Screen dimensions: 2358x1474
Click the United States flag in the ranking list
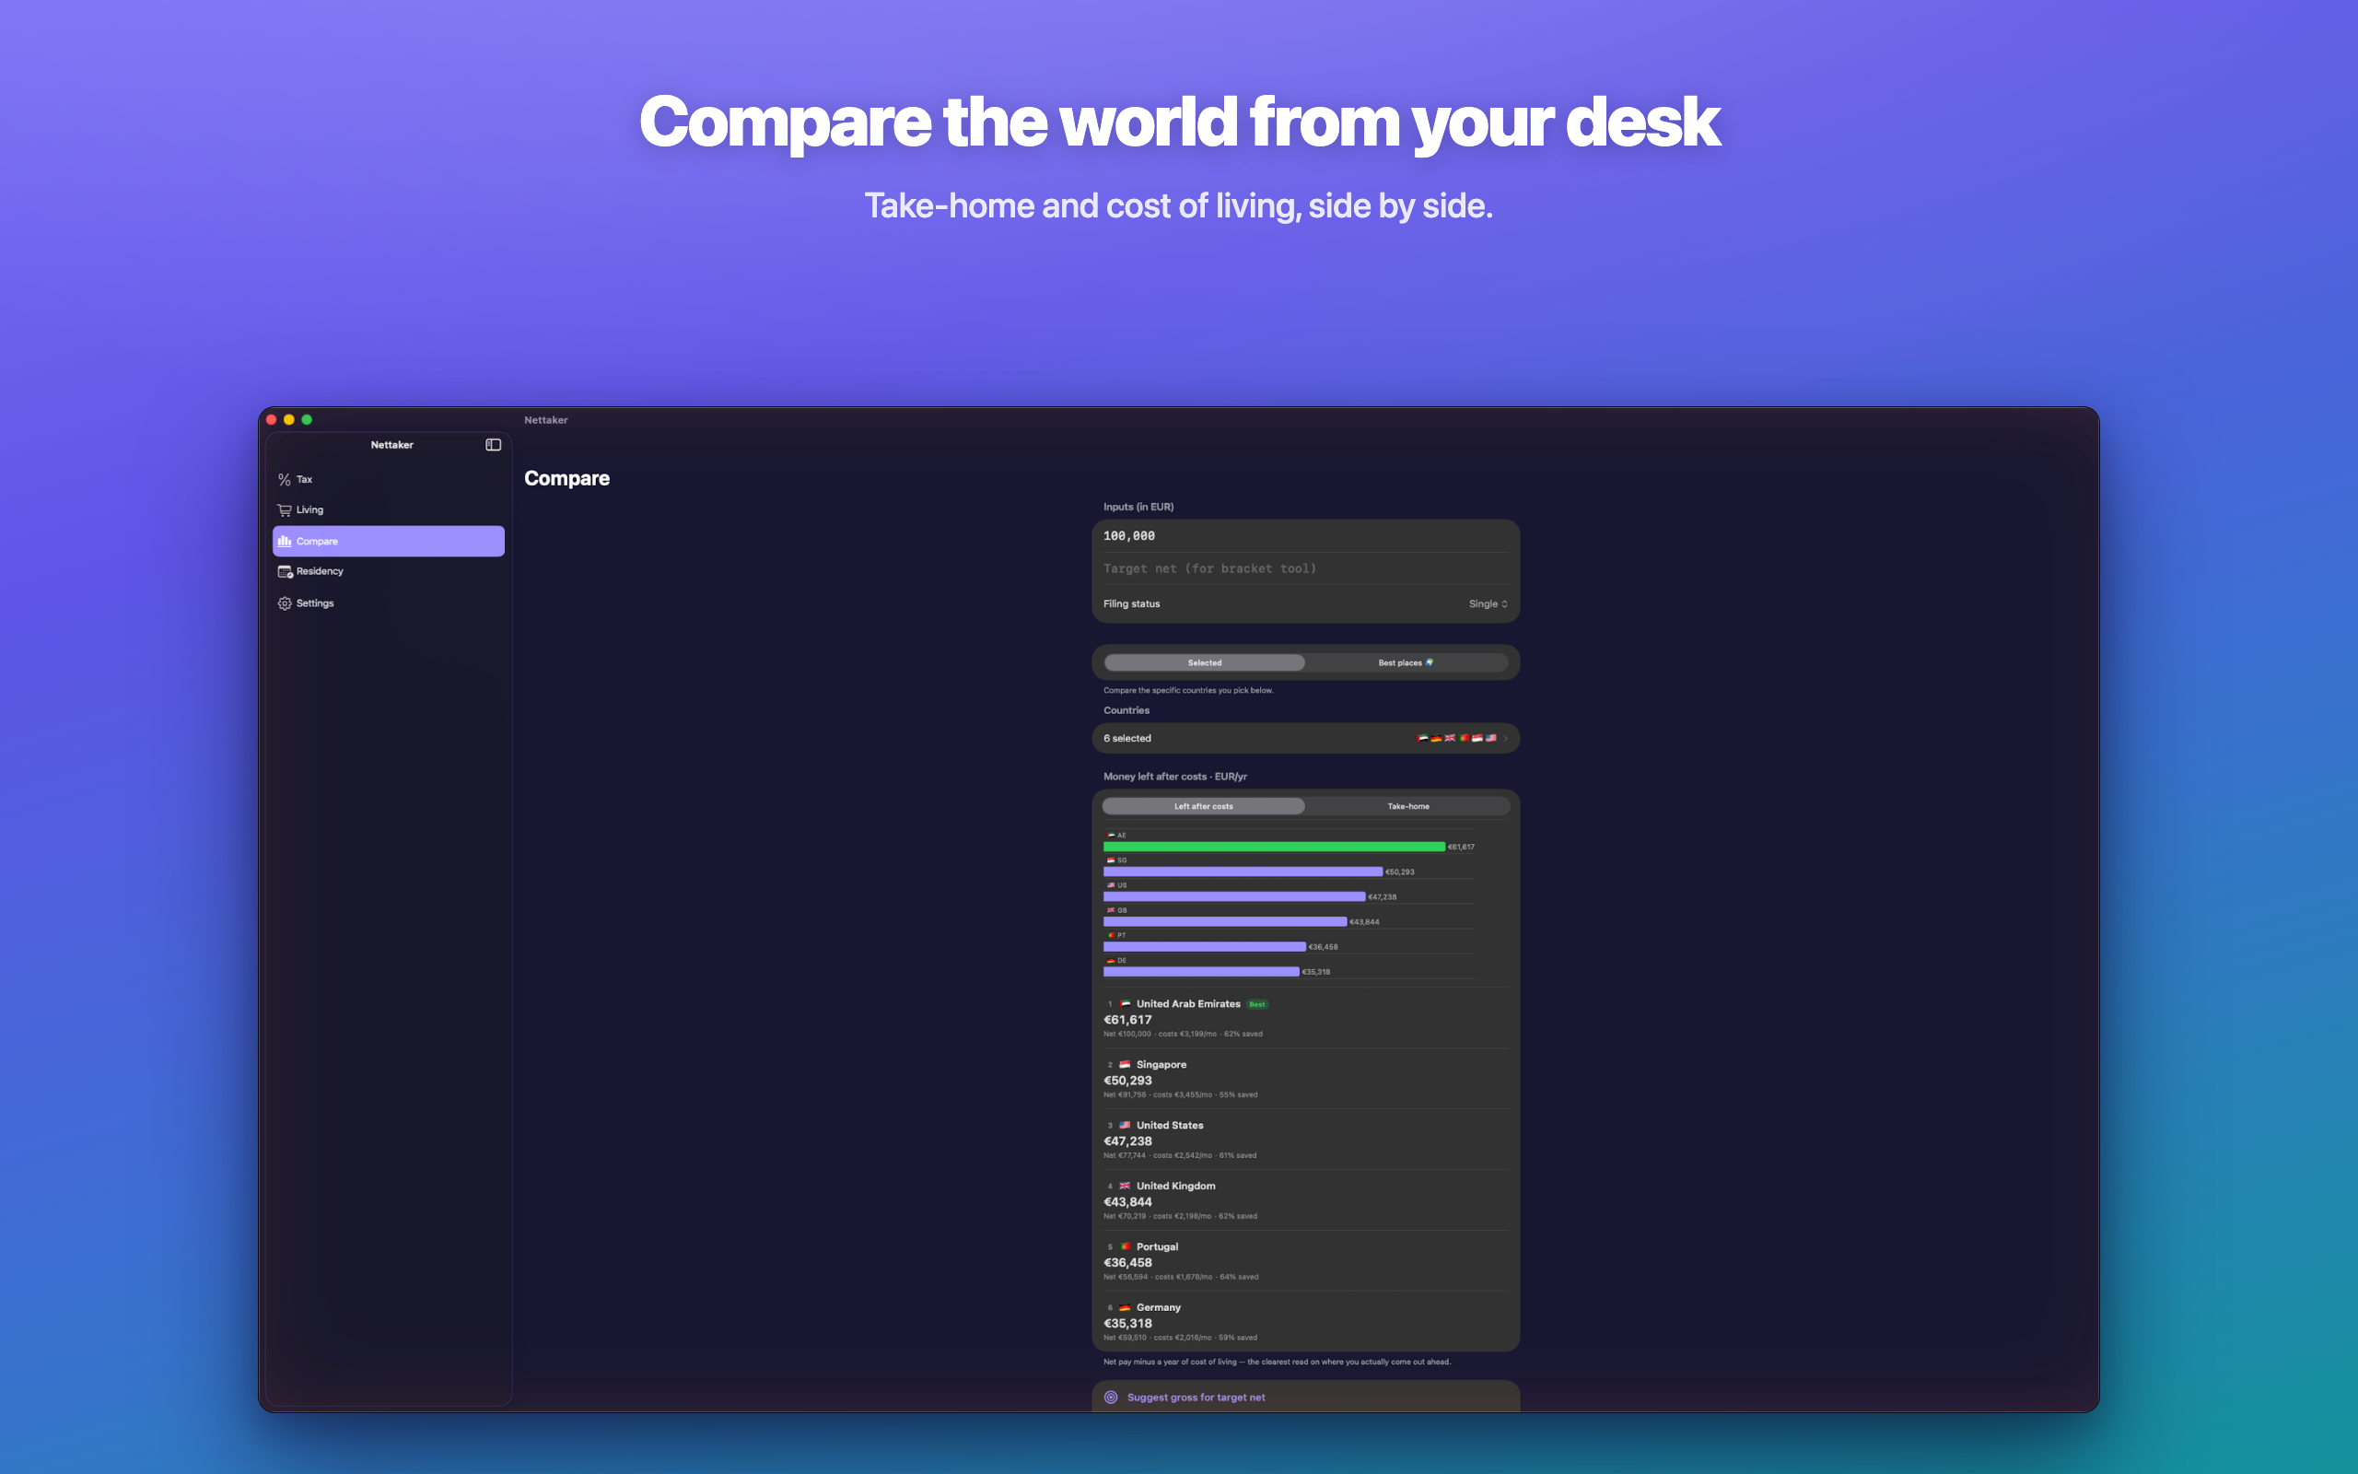click(x=1125, y=1125)
